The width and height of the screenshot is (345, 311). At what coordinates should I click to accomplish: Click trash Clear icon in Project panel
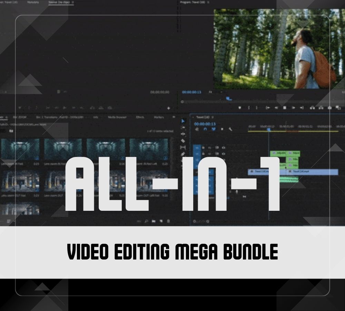(168, 221)
